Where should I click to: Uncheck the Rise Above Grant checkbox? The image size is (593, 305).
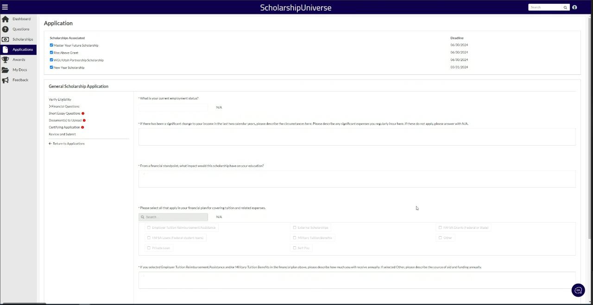[x=51, y=53]
